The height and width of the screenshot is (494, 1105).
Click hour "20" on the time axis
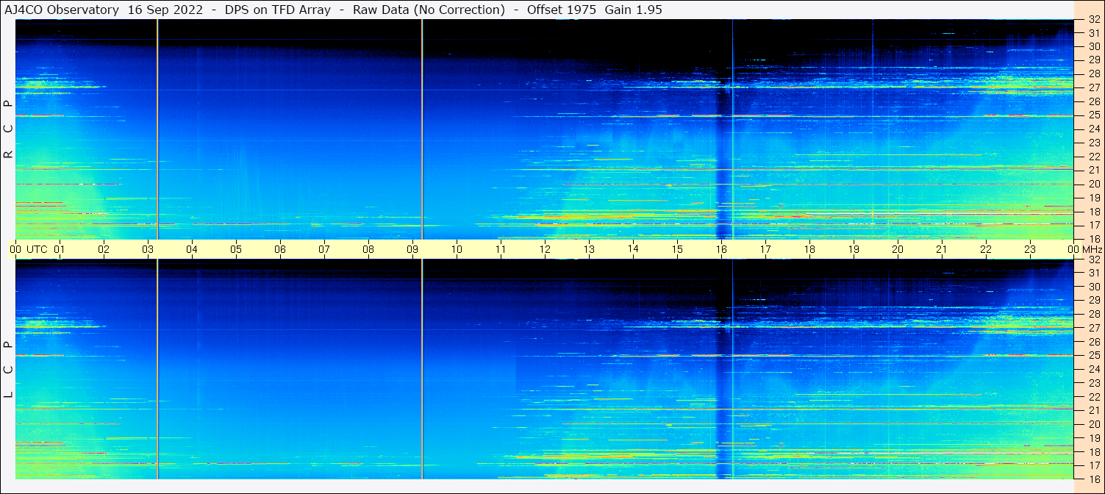(x=898, y=249)
